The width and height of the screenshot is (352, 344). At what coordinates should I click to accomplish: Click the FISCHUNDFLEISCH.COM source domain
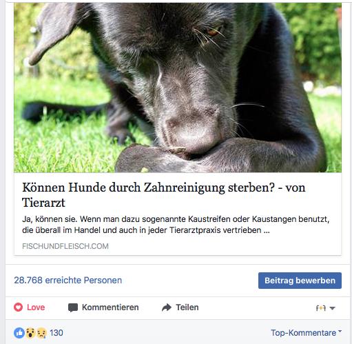click(x=65, y=246)
